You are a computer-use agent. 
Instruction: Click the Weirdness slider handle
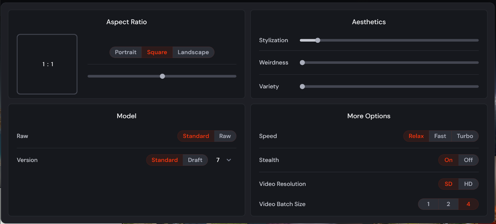pos(302,63)
